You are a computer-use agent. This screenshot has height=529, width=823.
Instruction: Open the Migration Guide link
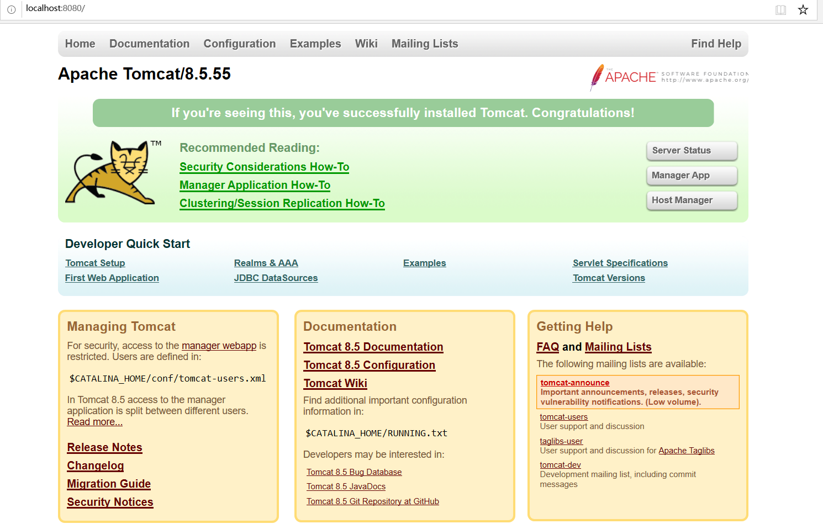109,484
